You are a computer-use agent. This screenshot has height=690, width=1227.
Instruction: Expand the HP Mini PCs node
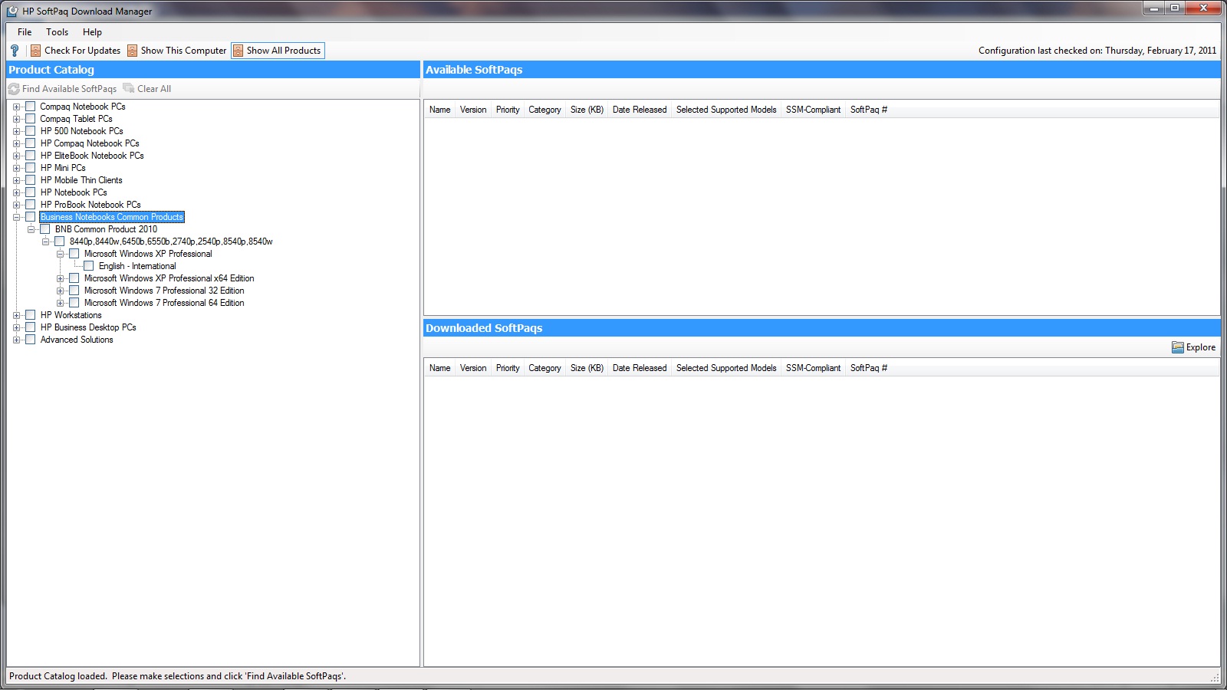click(16, 168)
